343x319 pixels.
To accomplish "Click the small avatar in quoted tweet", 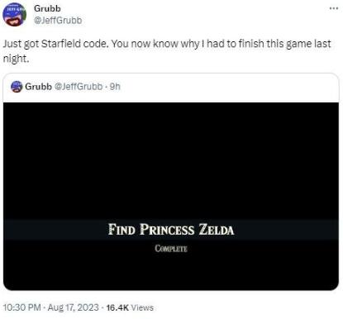I will (x=17, y=87).
